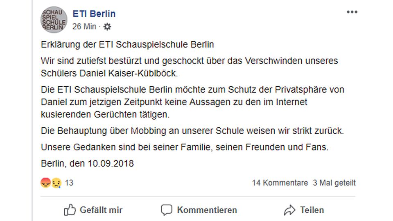This screenshot has height=221, width=393.
Task: Click the sentence about Mobbing an unserer Schule
Action: tap(192, 131)
